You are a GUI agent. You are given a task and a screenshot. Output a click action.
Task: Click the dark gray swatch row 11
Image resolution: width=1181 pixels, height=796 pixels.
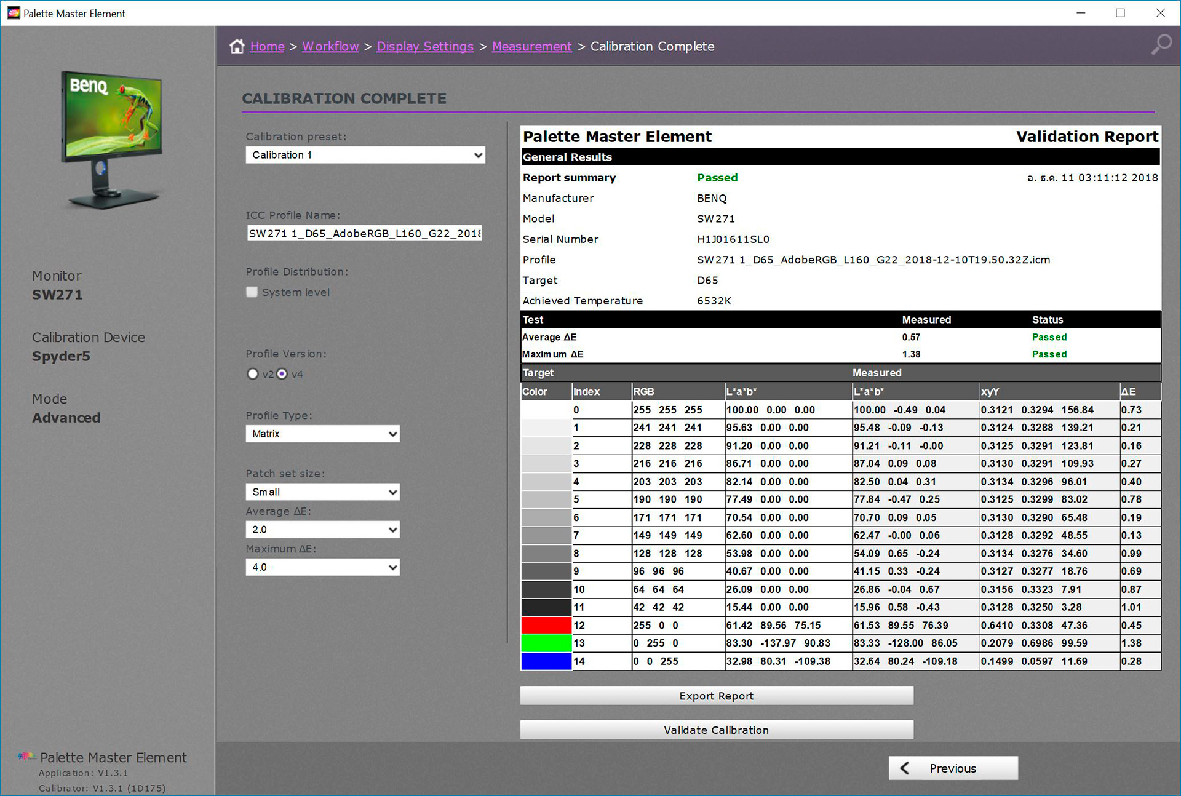tap(546, 608)
